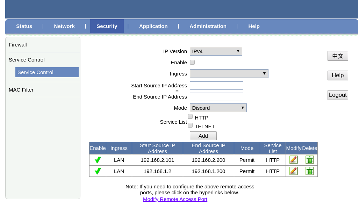Switch language with the 中文 button

338,56
